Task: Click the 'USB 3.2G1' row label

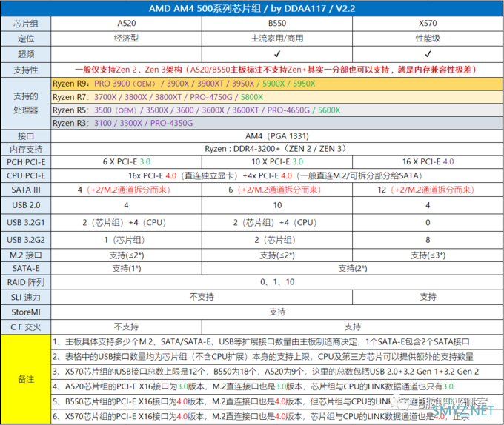Action: [x=26, y=222]
